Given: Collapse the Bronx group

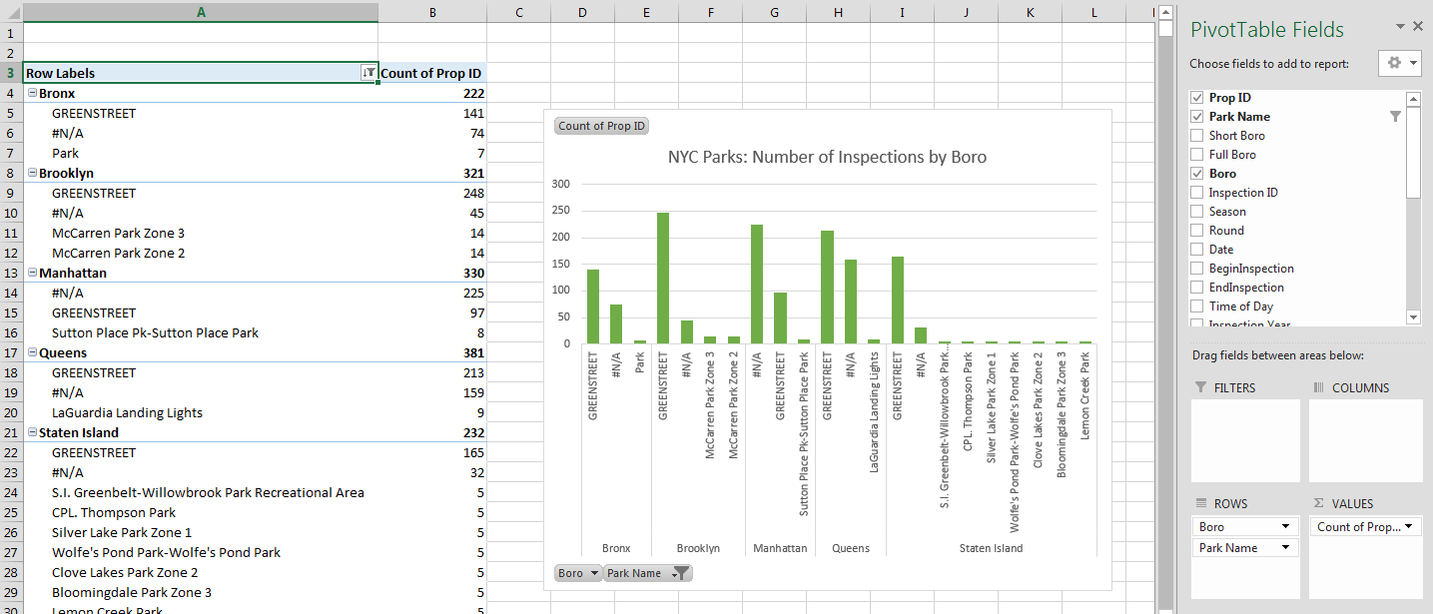Looking at the screenshot, I should pos(32,93).
